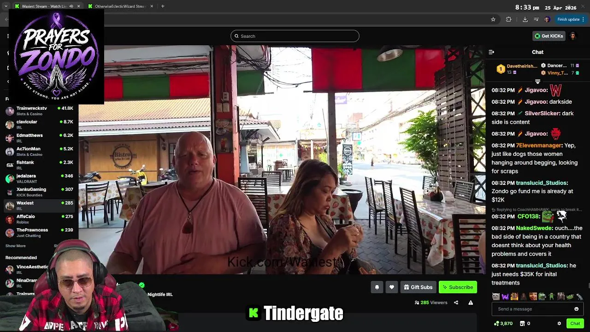Open the emoji picker in message box

(576, 309)
